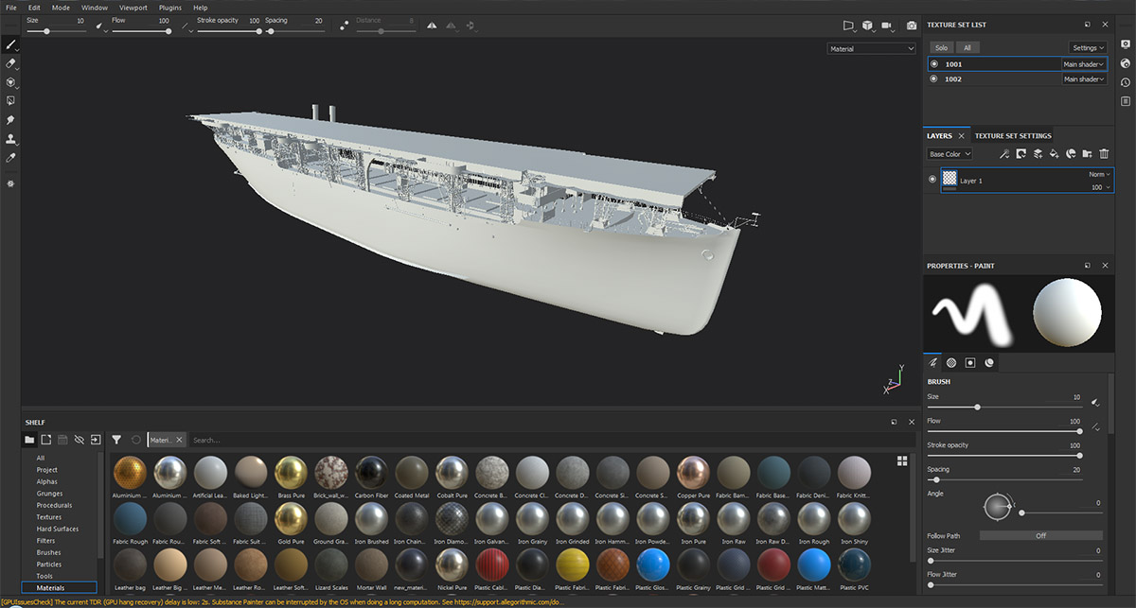Pick the Smudge tool
This screenshot has width=1136, height=608.
click(11, 120)
